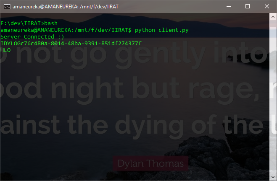
Task: Click the line F:\dev\IIRAT>bash
Action: click(x=29, y=23)
